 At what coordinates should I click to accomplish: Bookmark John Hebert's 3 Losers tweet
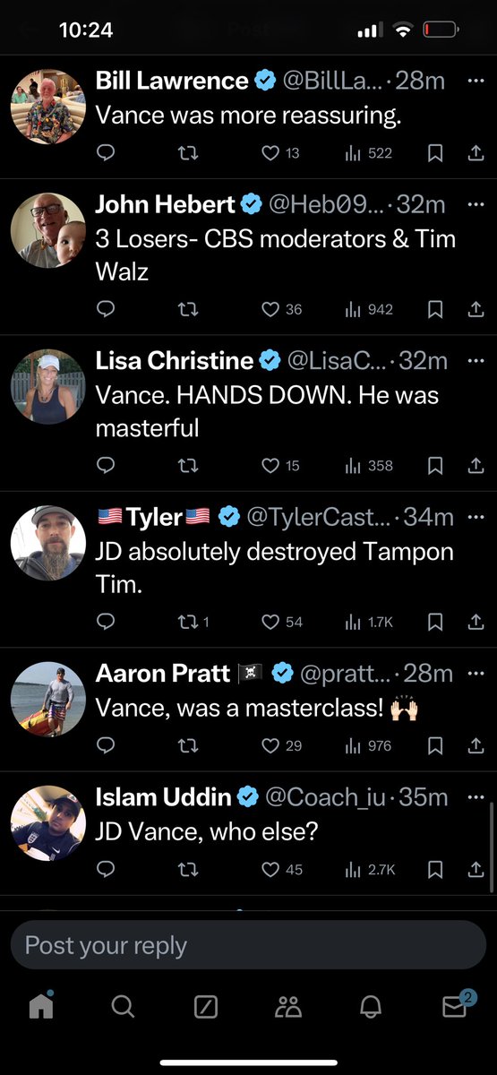435,310
